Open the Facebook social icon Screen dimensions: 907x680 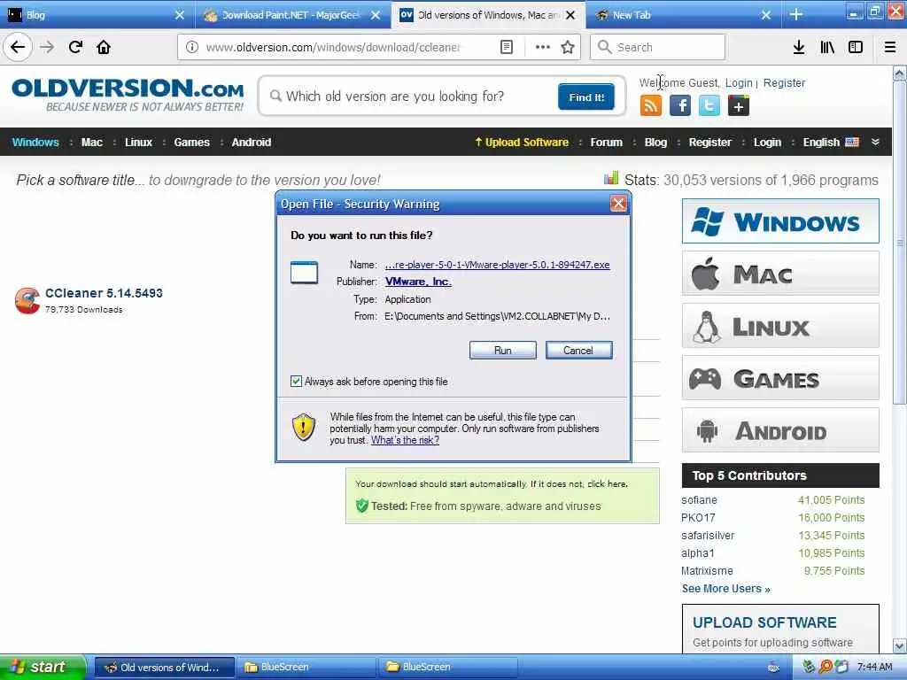coord(680,106)
